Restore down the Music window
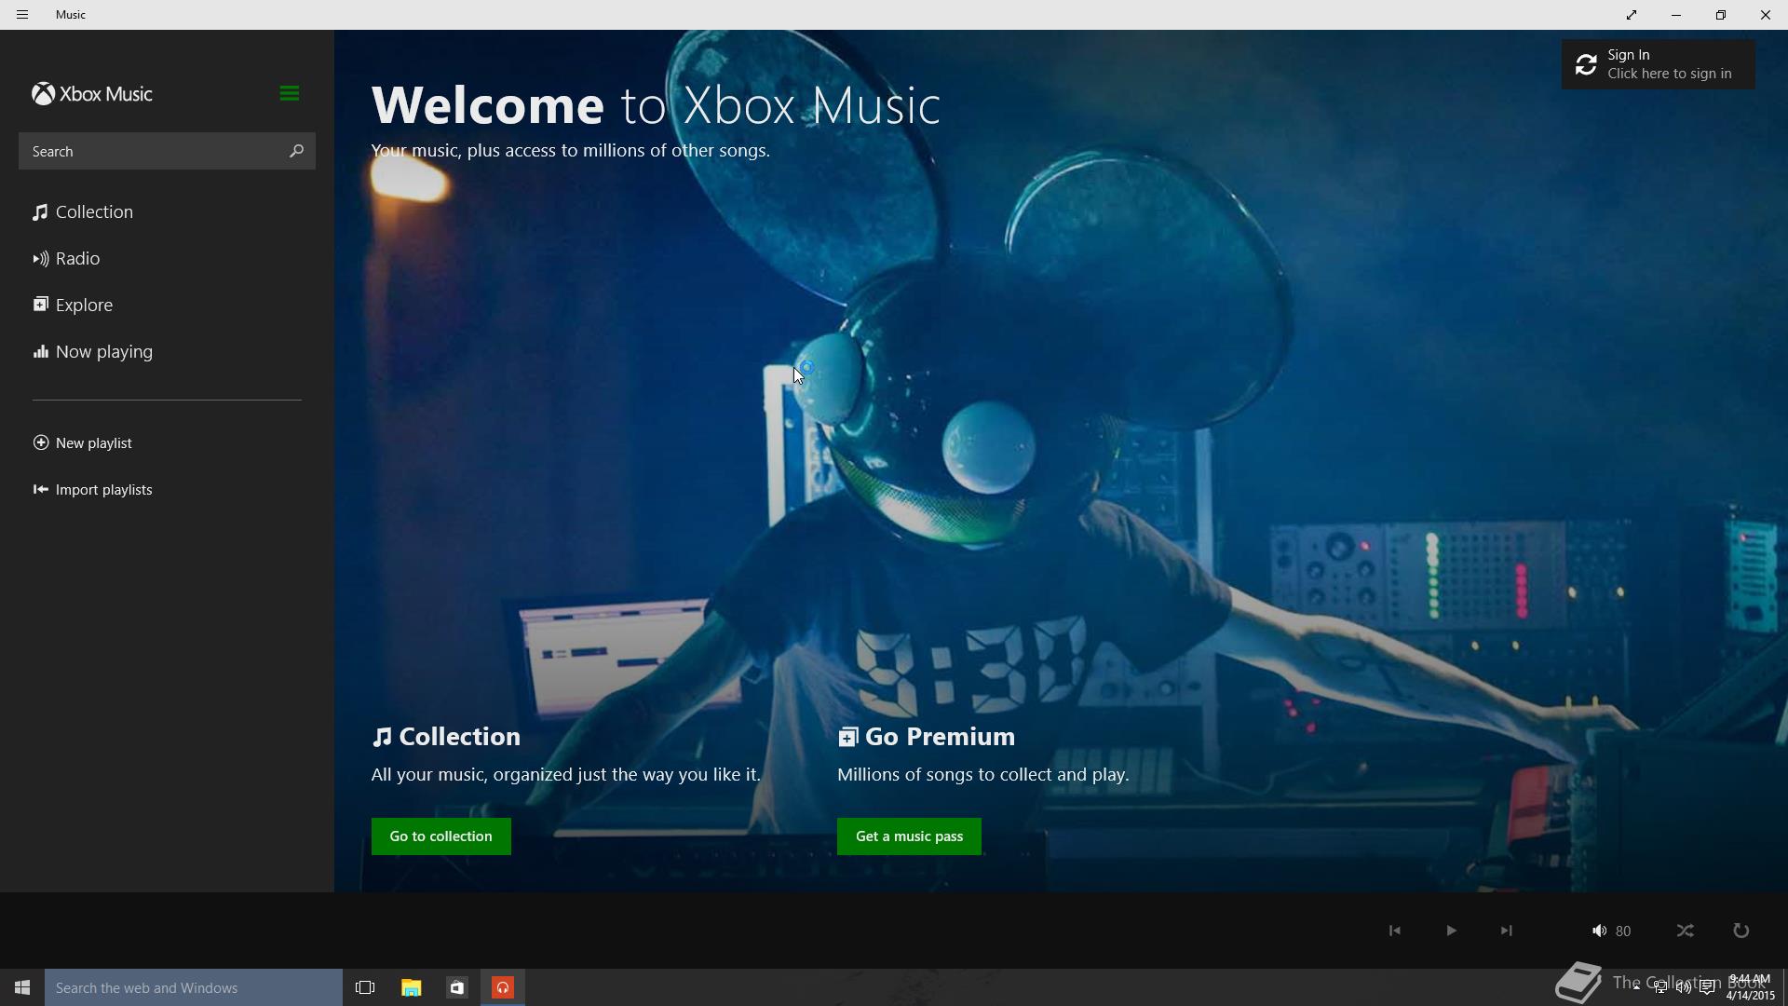This screenshot has width=1788, height=1006. (x=1721, y=15)
